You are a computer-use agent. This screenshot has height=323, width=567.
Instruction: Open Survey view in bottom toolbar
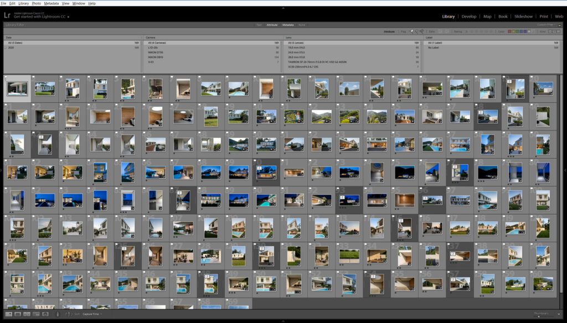tap(36, 314)
